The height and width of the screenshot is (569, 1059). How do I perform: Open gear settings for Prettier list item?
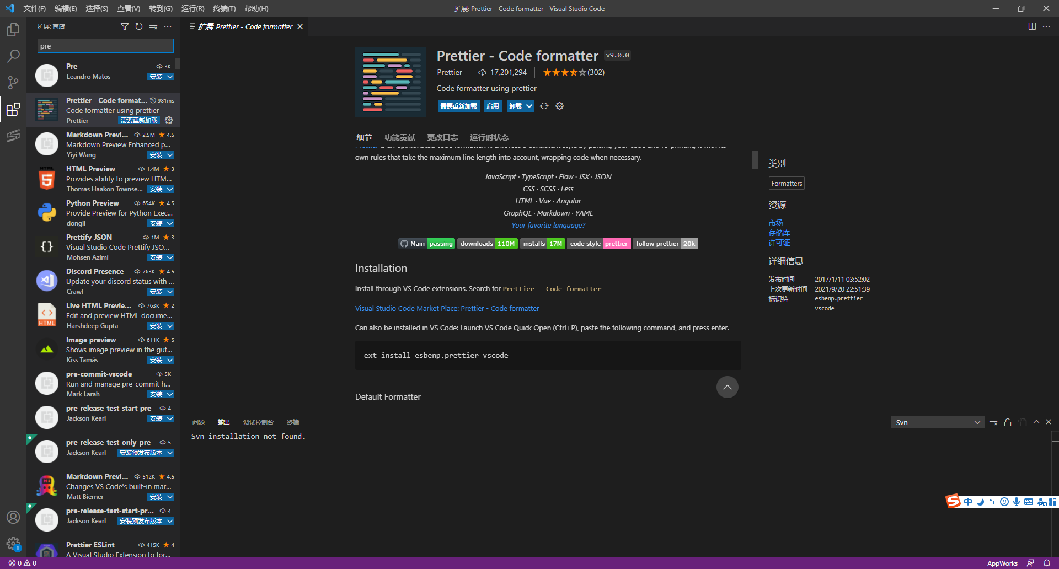pyautogui.click(x=169, y=120)
